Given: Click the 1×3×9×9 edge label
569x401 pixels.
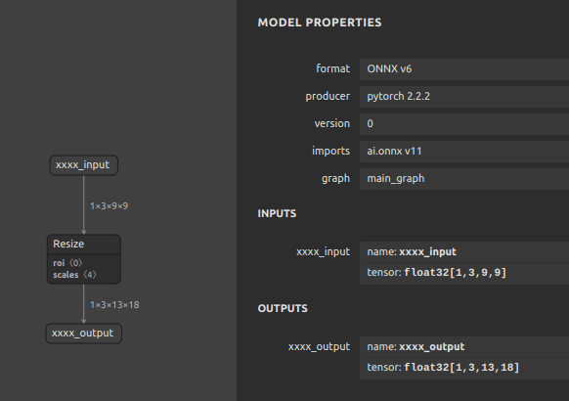Looking at the screenshot, I should [x=109, y=206].
